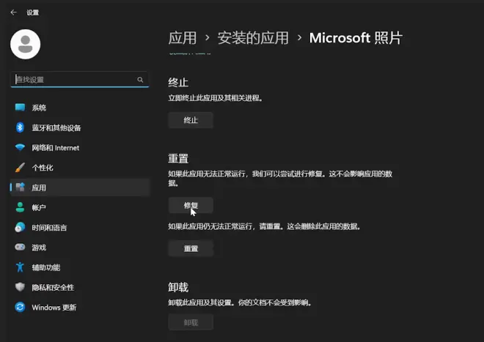Click the greyed 卸载 uninstall button
Image resolution: width=484 pixels, height=342 pixels.
[x=191, y=322]
